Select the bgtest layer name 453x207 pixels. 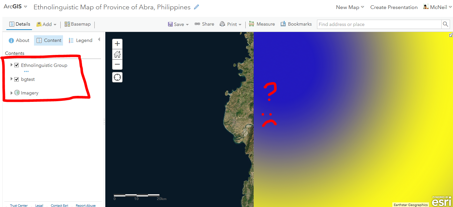(28, 79)
